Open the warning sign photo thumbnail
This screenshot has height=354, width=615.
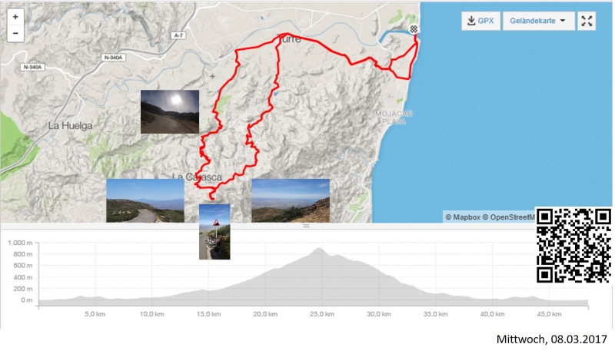click(214, 231)
